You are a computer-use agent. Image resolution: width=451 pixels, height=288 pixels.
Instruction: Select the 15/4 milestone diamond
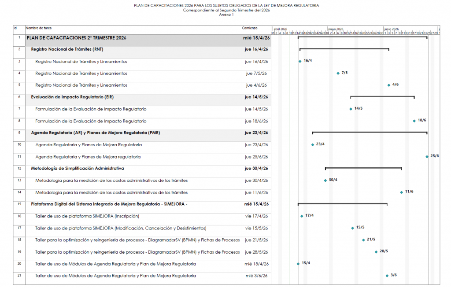tap(298, 264)
